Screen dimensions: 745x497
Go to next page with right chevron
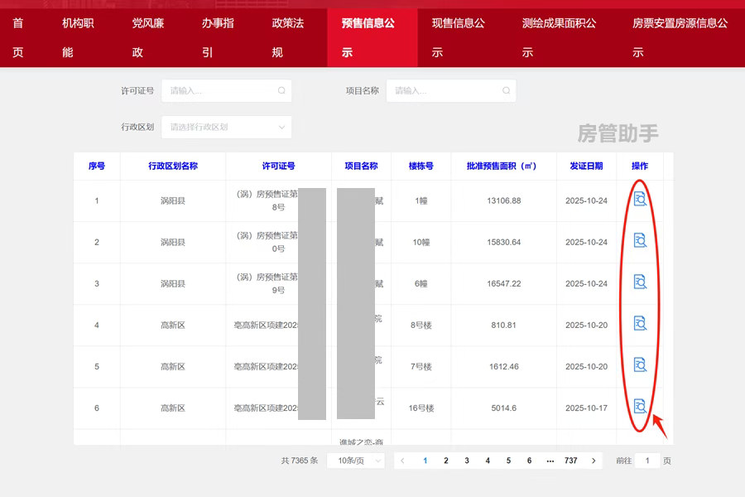tap(593, 460)
